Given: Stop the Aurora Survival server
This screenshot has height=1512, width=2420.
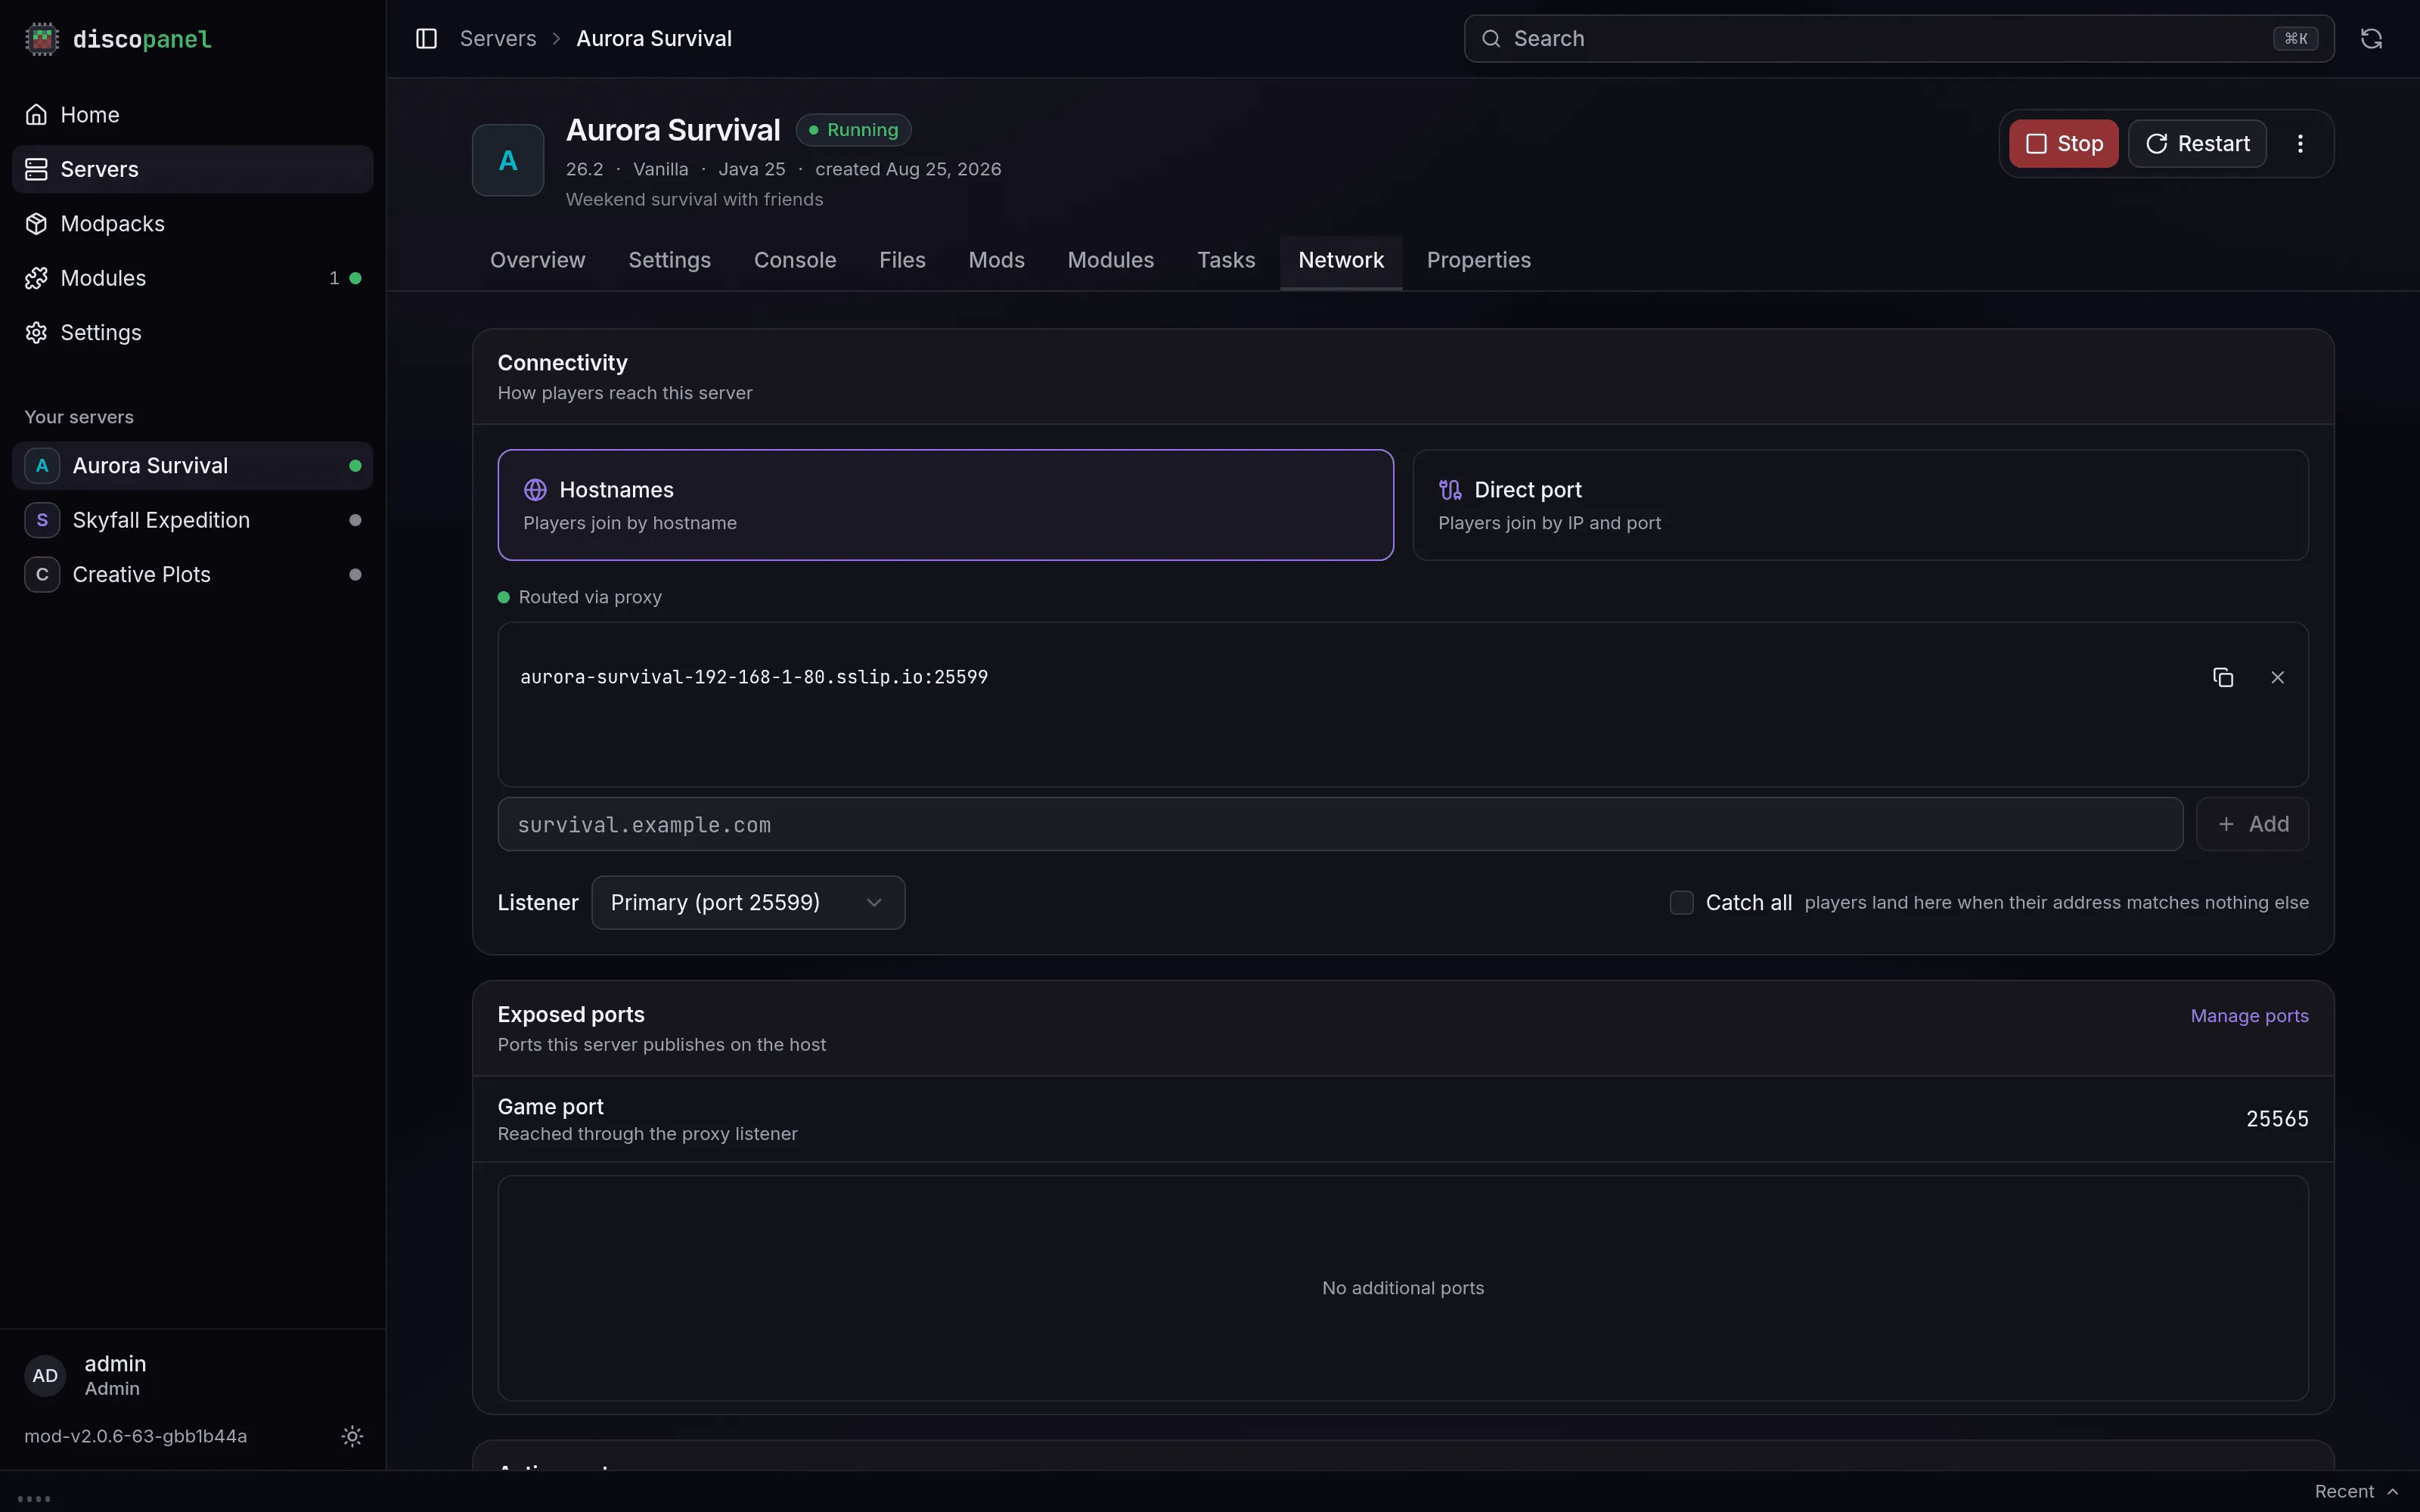Looking at the screenshot, I should (2063, 144).
